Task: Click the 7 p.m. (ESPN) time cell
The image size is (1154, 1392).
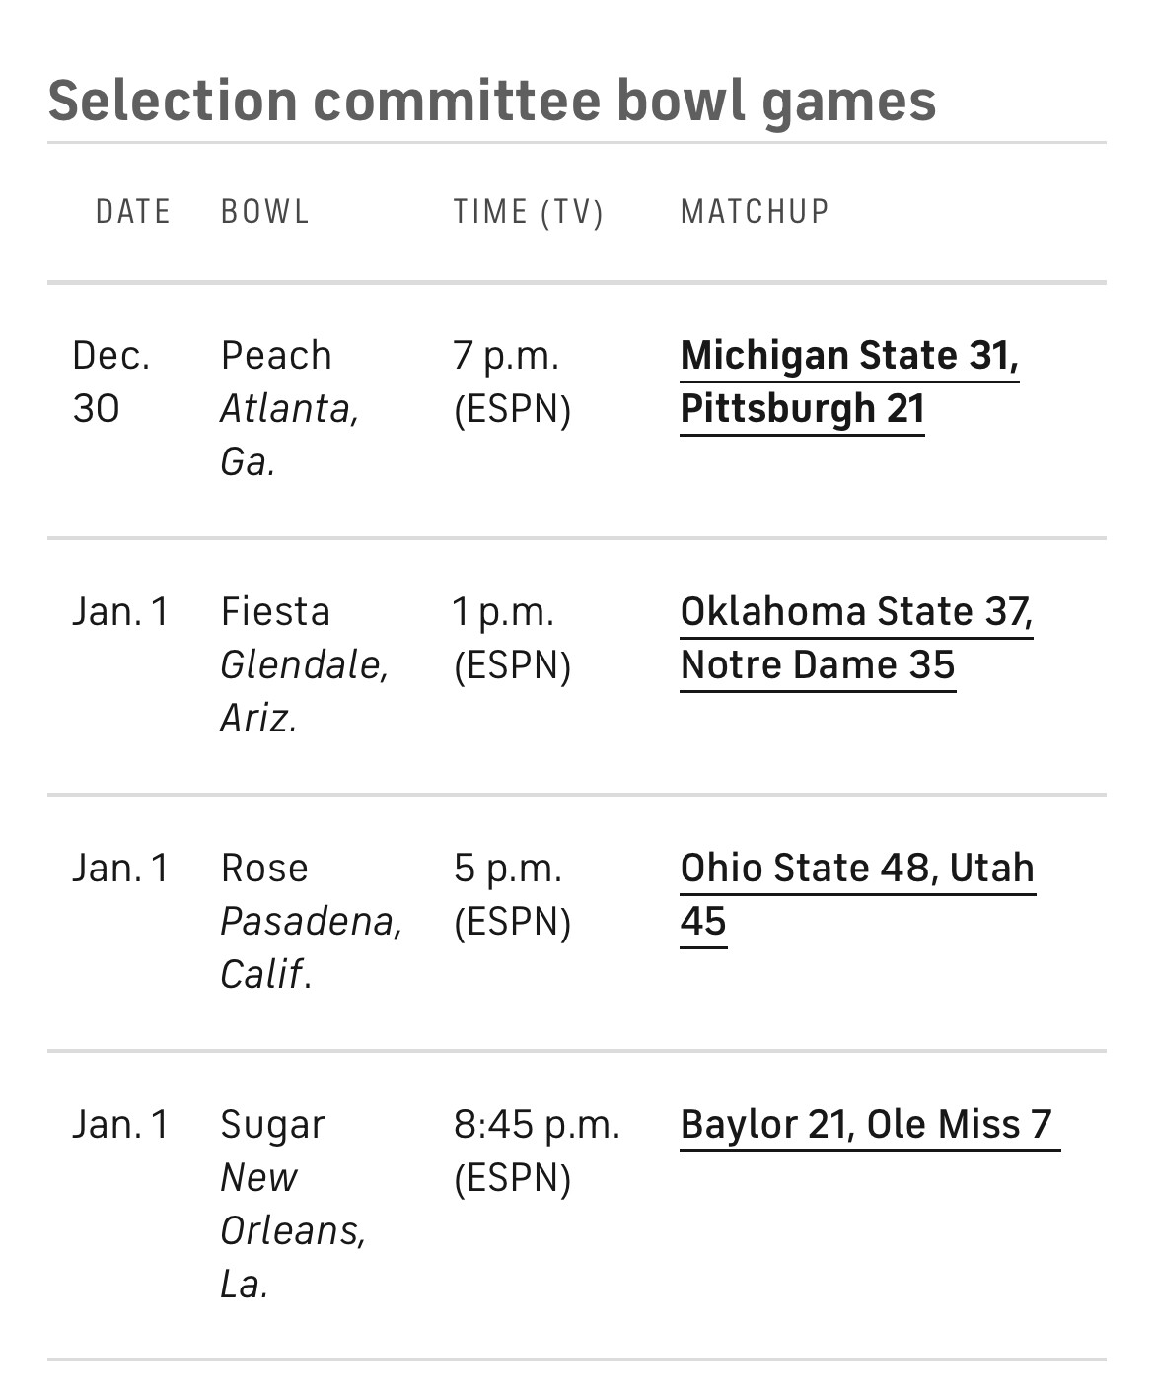Action: [513, 382]
